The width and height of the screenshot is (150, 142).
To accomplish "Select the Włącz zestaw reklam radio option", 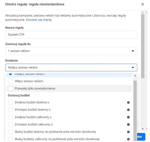I will (10, 81).
